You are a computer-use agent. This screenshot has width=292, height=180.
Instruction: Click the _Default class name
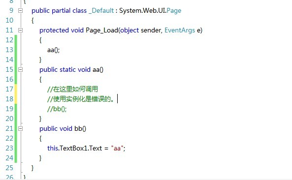click(101, 11)
